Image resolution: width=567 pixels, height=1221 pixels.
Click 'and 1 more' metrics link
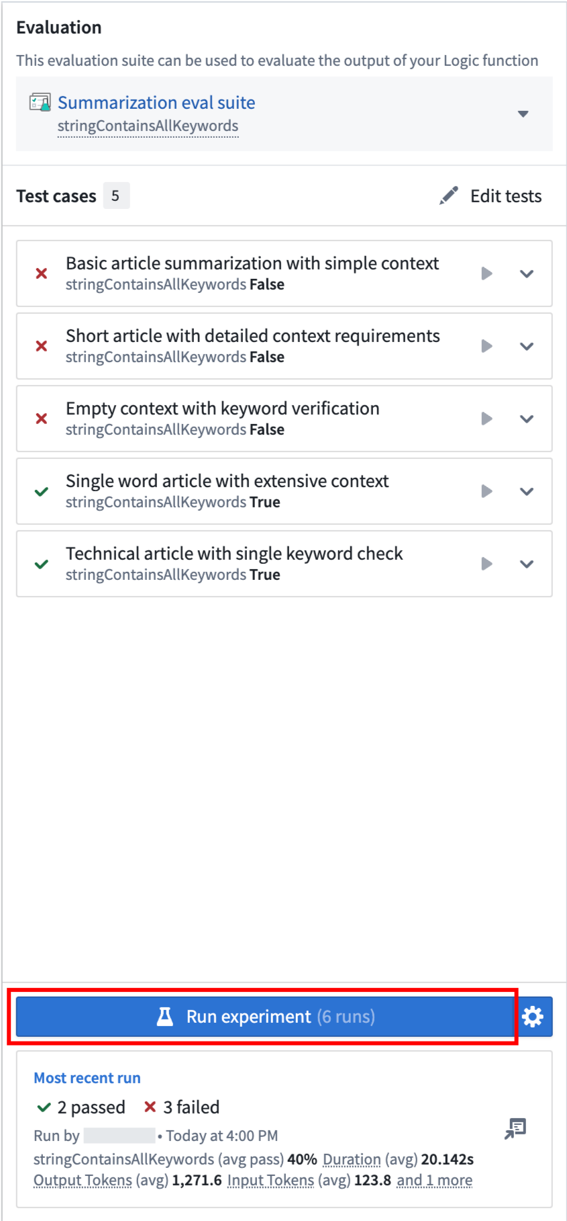coord(435,1180)
